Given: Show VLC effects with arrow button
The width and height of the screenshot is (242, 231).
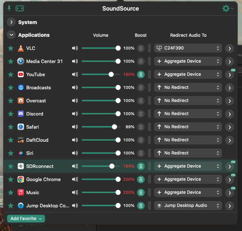Looking at the screenshot, I should pyautogui.click(x=230, y=48).
